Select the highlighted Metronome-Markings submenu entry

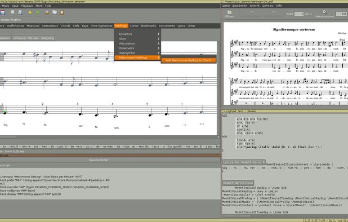(x=137, y=57)
